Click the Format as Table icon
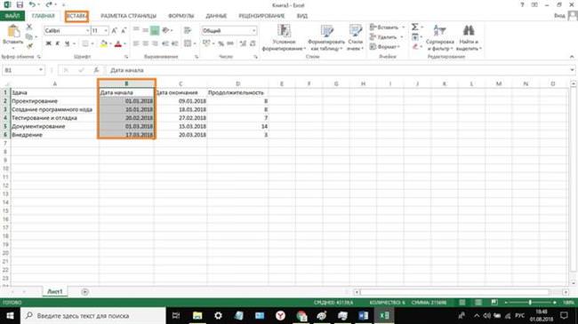The height and width of the screenshot is (324, 578). coord(326,30)
